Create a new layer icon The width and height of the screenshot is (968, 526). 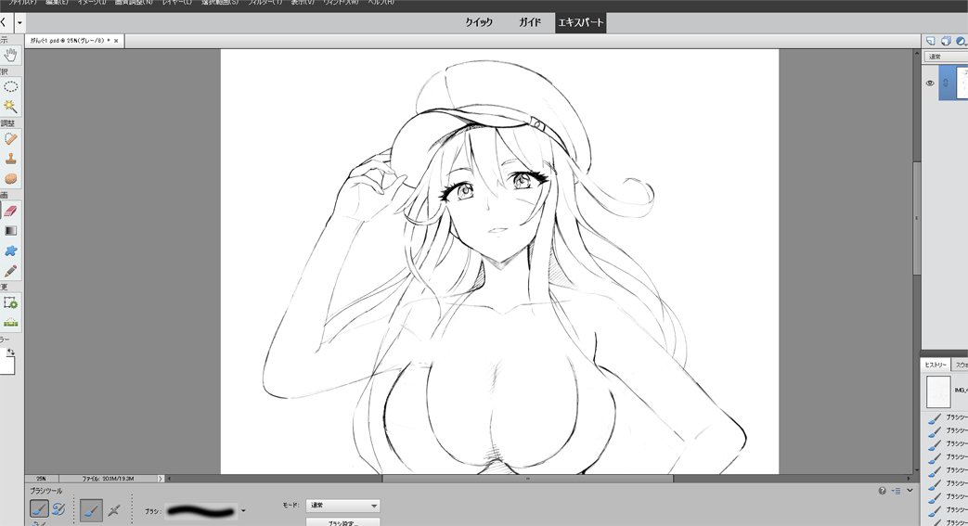pos(930,42)
